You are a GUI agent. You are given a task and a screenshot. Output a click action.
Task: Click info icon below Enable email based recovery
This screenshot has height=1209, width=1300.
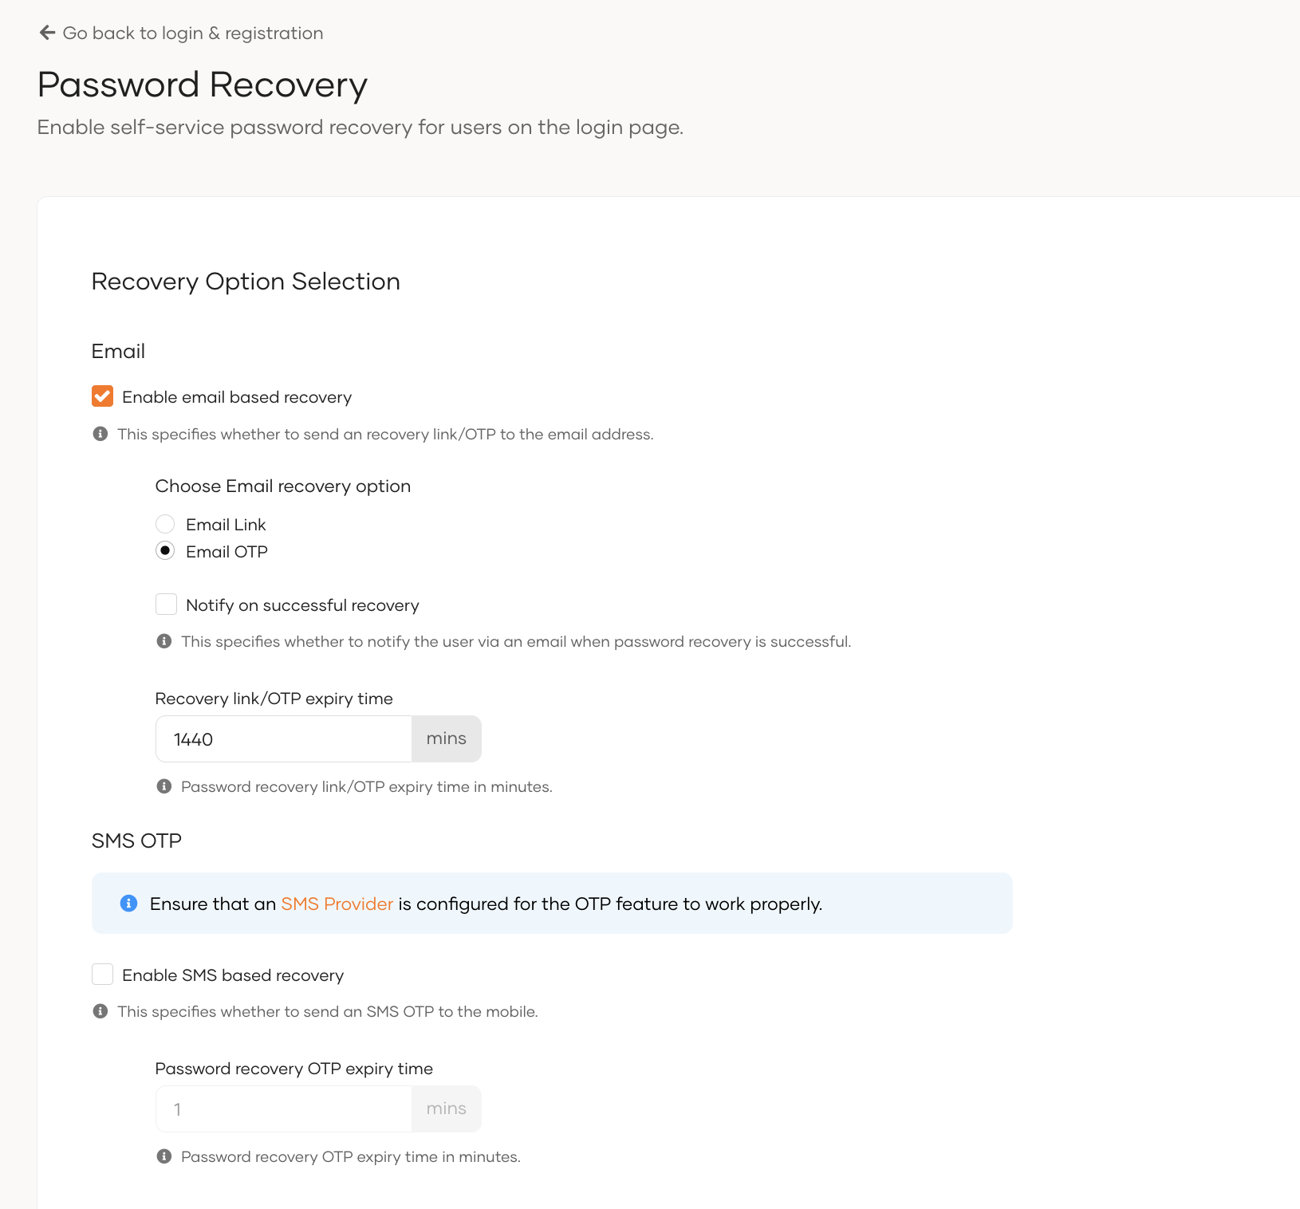click(100, 433)
